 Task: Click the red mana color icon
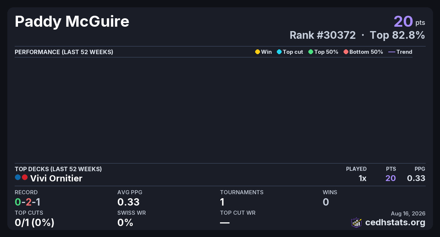click(25, 177)
